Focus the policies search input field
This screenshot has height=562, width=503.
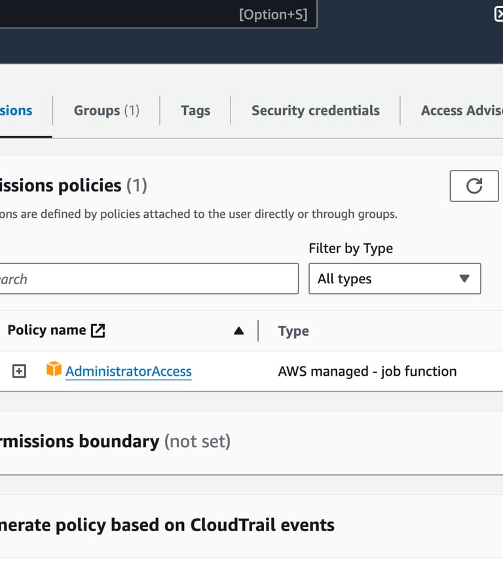147,279
